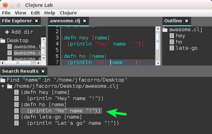This screenshot has height=134, width=212.
Task: Click file icon next to highlighted awesome.c
Action: 10,53
